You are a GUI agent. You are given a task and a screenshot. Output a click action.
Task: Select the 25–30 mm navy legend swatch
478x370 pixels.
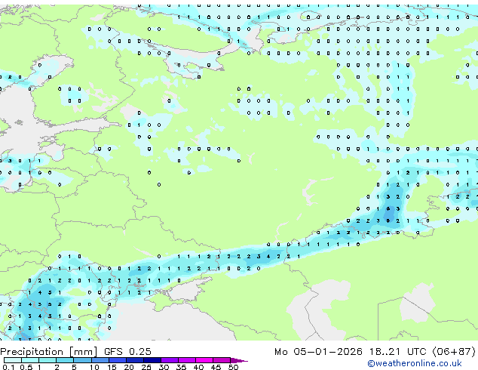click(x=152, y=360)
